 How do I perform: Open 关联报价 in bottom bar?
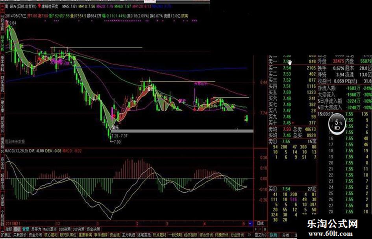pos(20,235)
